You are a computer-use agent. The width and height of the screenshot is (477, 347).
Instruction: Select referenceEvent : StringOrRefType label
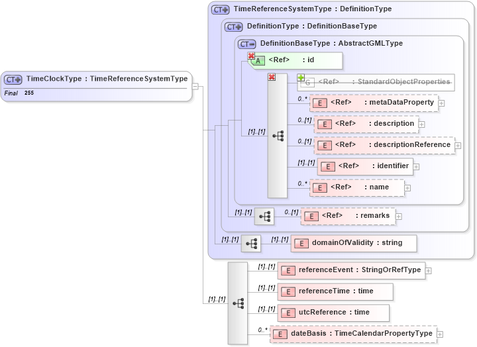tap(360, 270)
